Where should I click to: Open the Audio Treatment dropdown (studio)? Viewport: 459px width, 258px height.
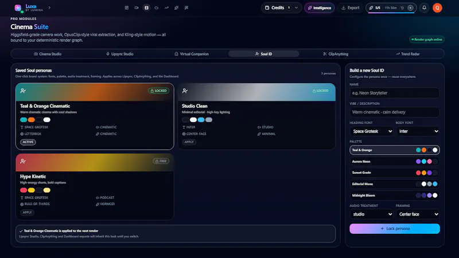click(371, 214)
